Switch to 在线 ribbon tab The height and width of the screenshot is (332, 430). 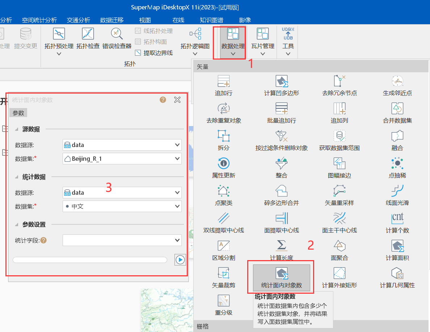pos(178,20)
